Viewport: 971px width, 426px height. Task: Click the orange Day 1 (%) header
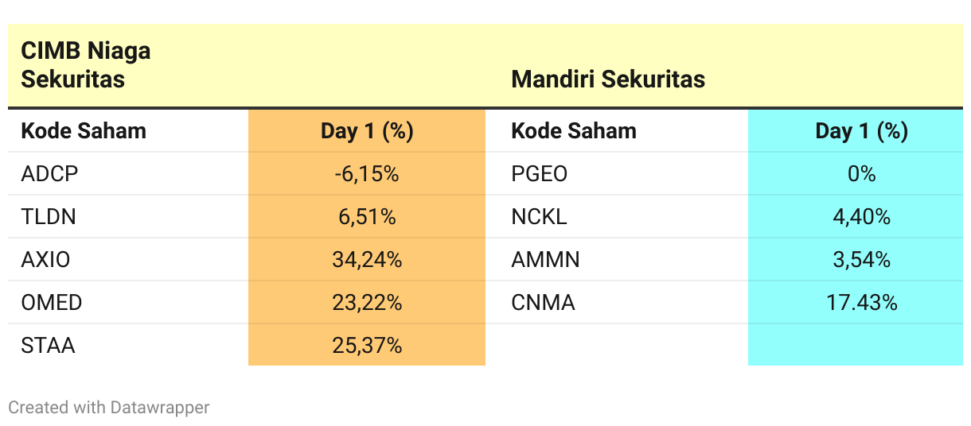[x=367, y=131]
